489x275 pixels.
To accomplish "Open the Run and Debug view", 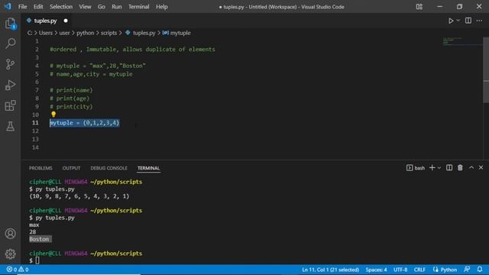I will tap(10, 85).
